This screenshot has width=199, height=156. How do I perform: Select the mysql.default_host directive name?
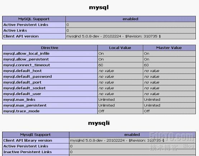[x=23, y=71]
